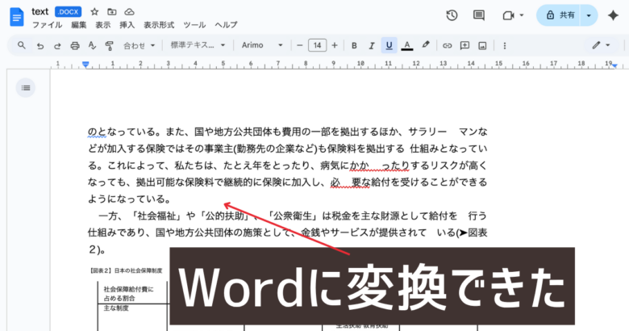Open the zoom level dropdown
The height and width of the screenshot is (331, 629).
140,45
